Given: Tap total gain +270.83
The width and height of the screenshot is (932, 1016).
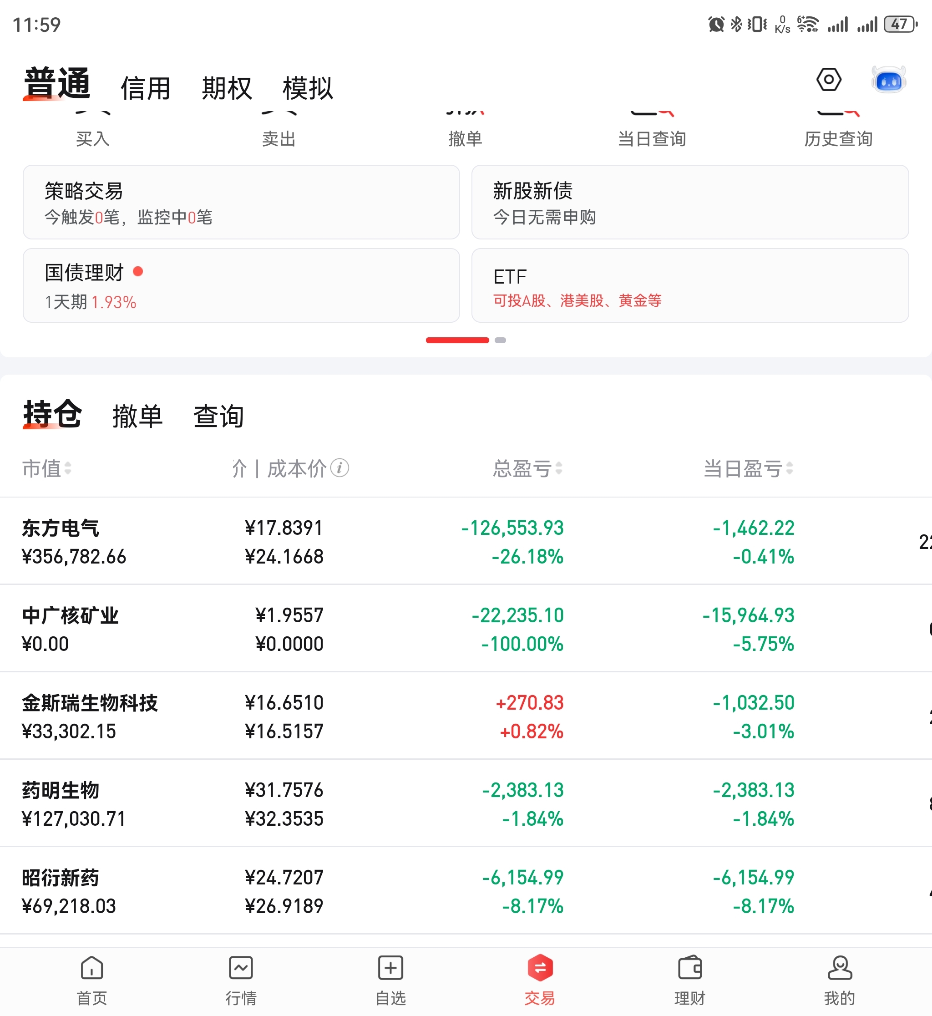Looking at the screenshot, I should coord(530,703).
